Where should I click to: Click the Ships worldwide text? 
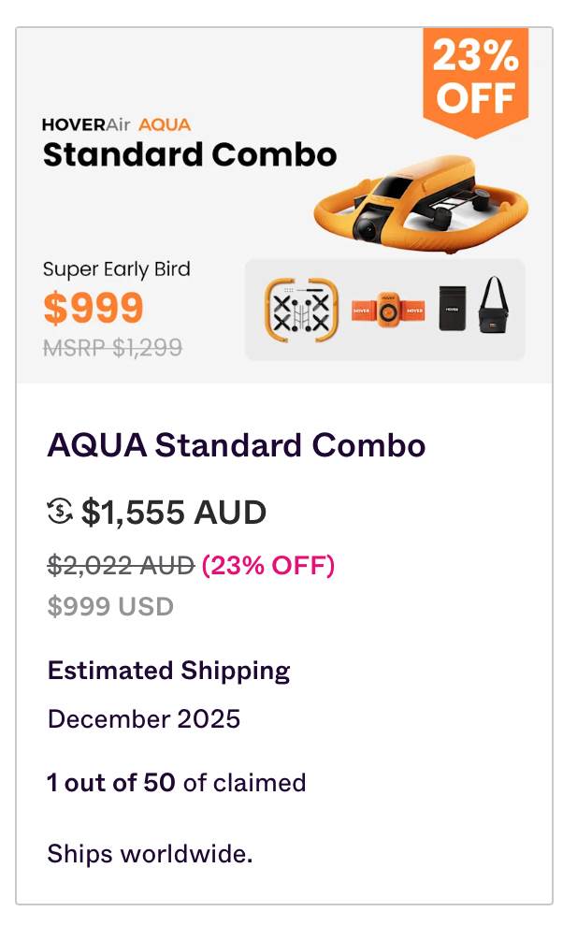pyautogui.click(x=150, y=853)
